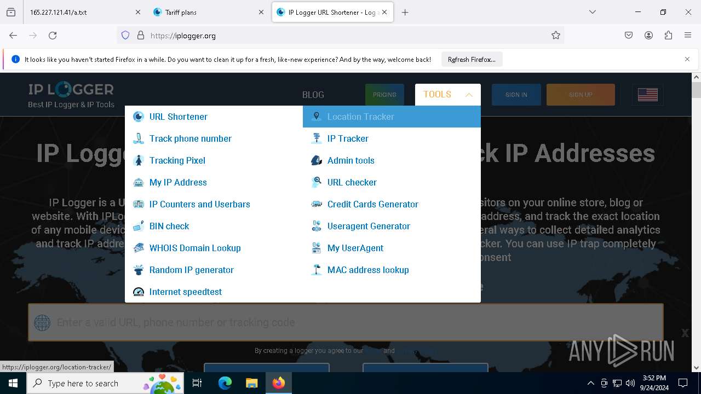Go back with browser back arrow

(13, 36)
